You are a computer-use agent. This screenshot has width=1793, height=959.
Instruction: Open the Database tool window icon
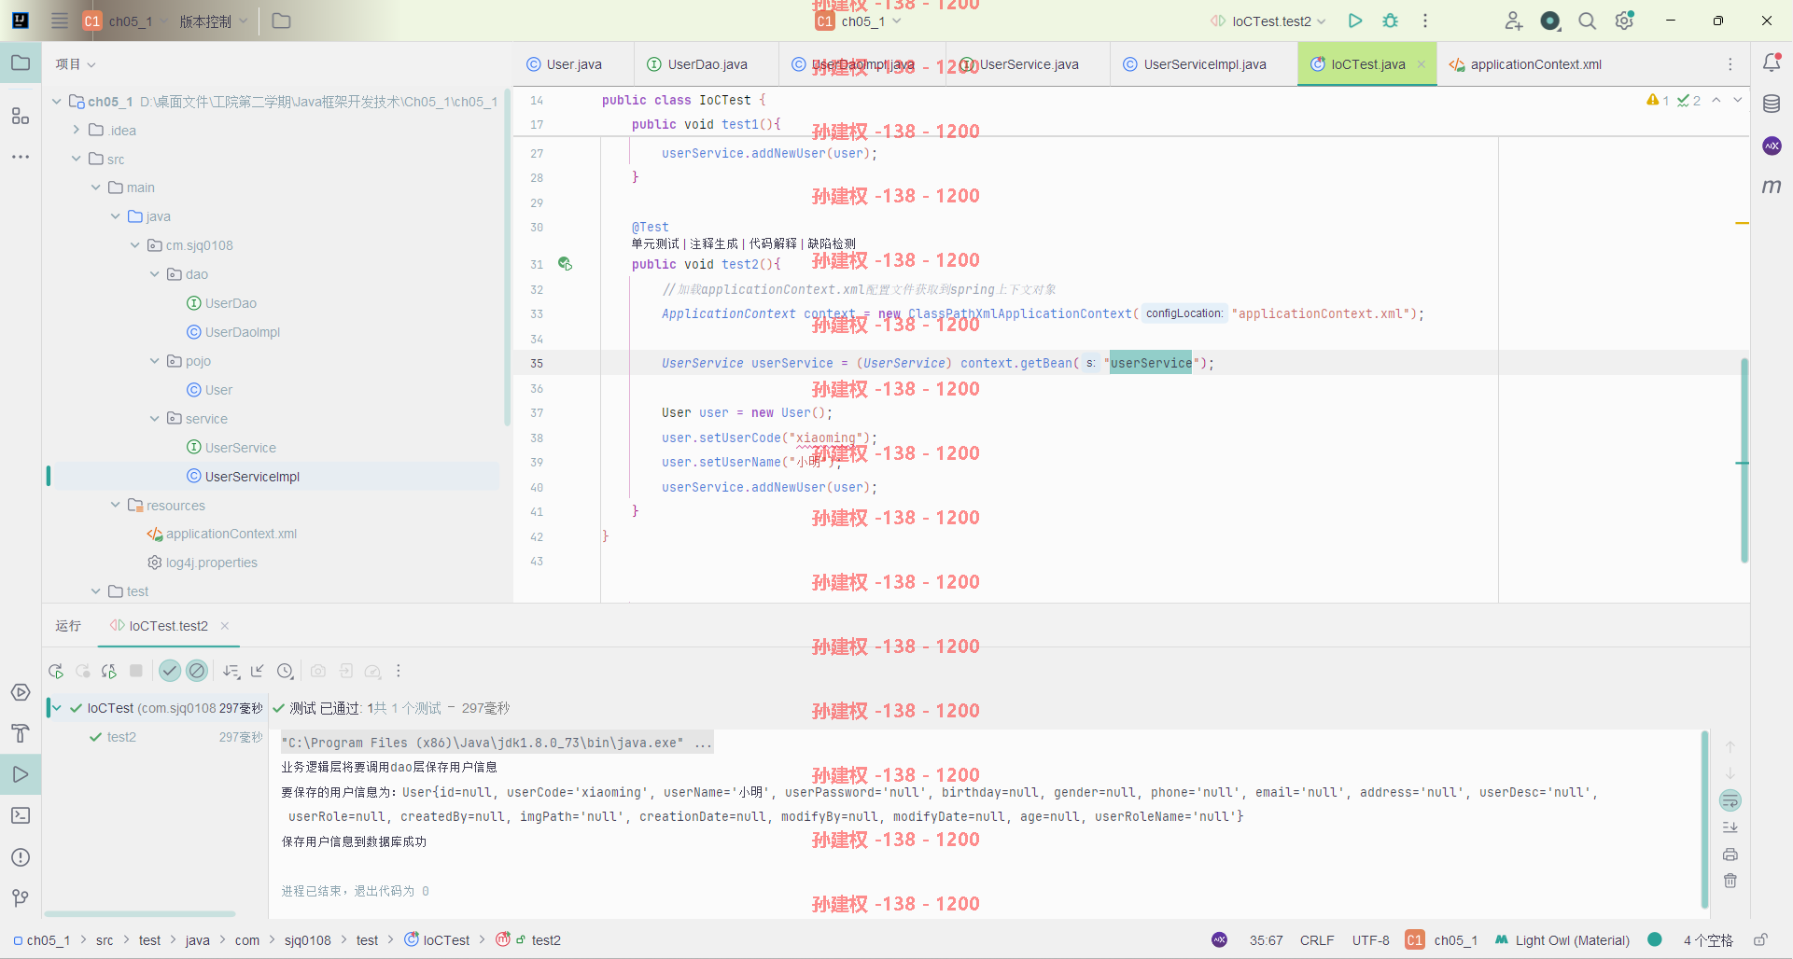coord(1771,104)
